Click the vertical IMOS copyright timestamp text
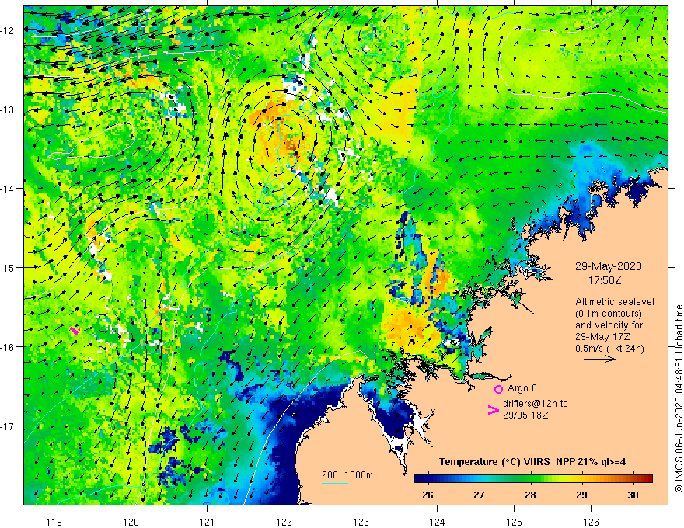 pos(679,398)
